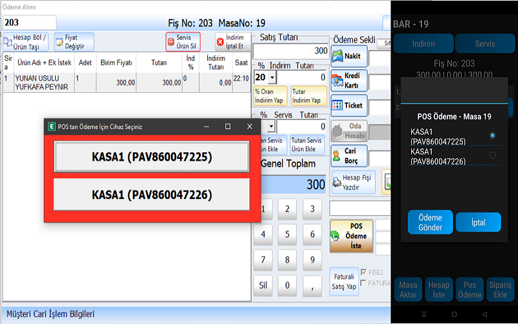This screenshot has width=518, height=324.
Task: Switch to the Servis tab in BAR panel
Action: (x=485, y=44)
